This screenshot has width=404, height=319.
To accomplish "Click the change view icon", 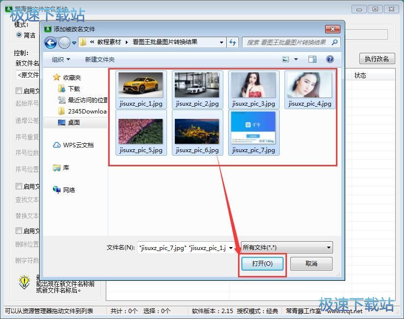I will (285, 60).
